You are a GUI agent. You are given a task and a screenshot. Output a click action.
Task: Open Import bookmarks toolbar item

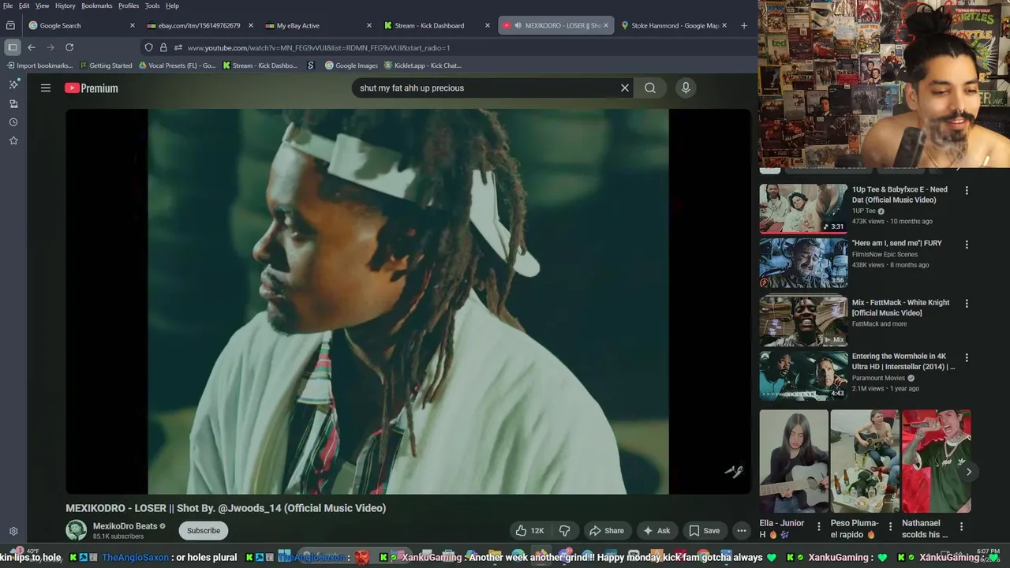[x=39, y=65]
